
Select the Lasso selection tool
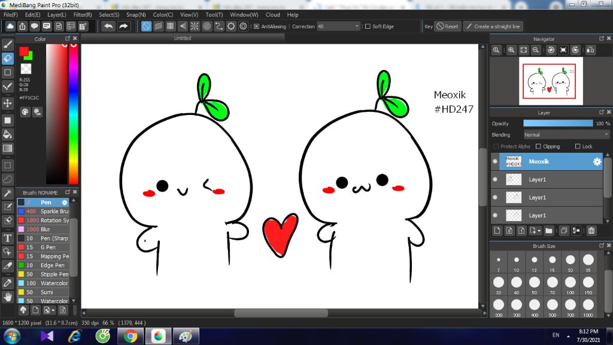tap(7, 179)
